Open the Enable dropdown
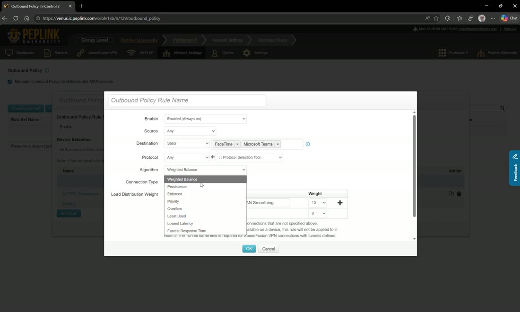The height and width of the screenshot is (312, 520). [205, 119]
